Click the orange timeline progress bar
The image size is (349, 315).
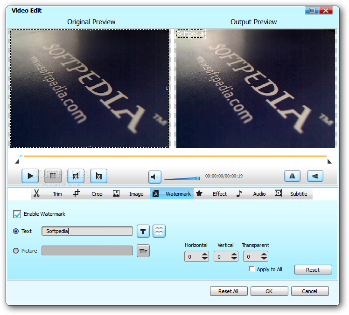tap(175, 156)
